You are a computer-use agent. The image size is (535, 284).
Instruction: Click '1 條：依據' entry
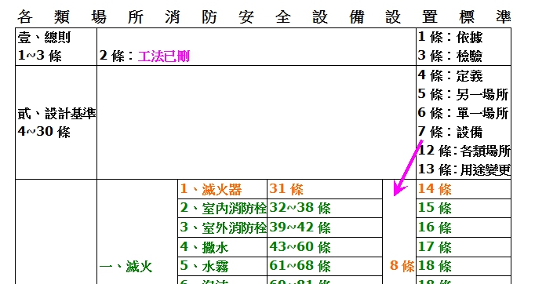(451, 37)
